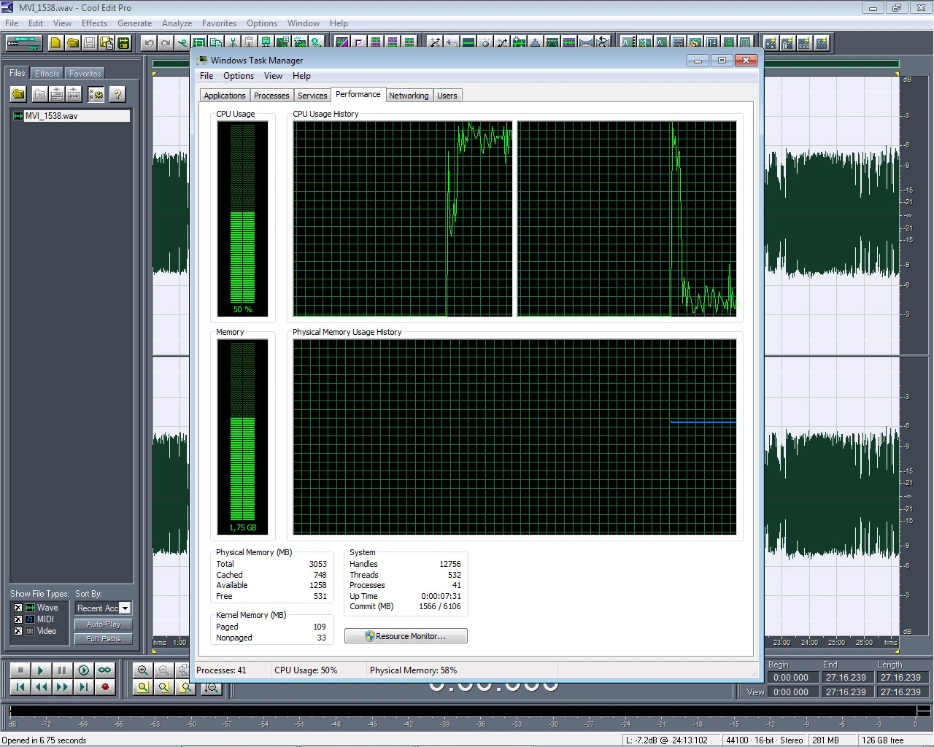Open file icon in the Files panel
Viewport: 934px width, 747px height.
19,94
